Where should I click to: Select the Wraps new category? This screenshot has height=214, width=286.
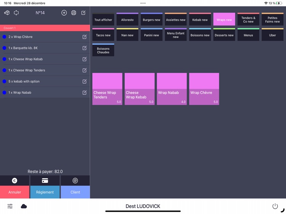[224, 19]
